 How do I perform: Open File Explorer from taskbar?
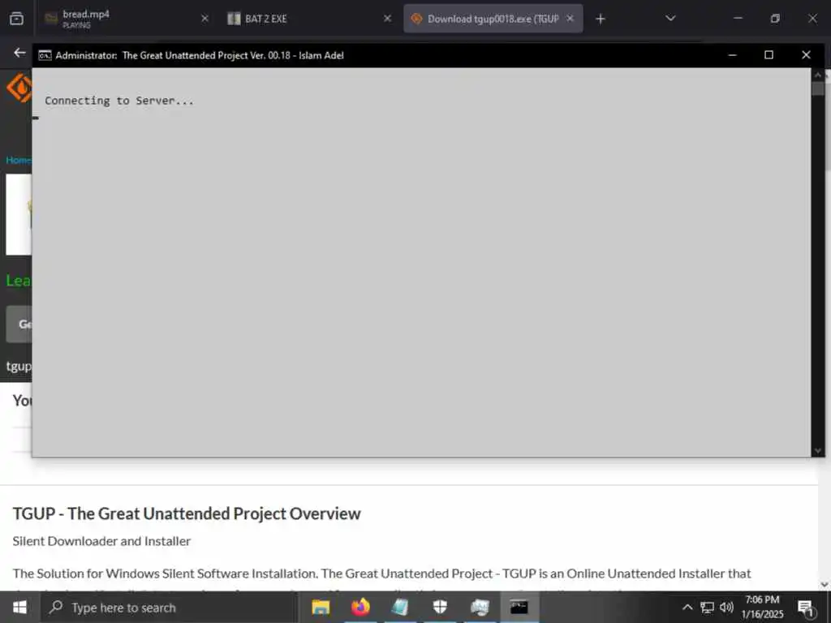pyautogui.click(x=321, y=607)
